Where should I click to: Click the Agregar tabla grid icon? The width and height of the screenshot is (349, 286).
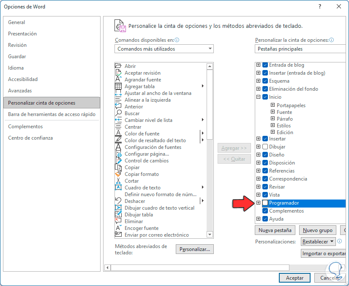(118, 86)
